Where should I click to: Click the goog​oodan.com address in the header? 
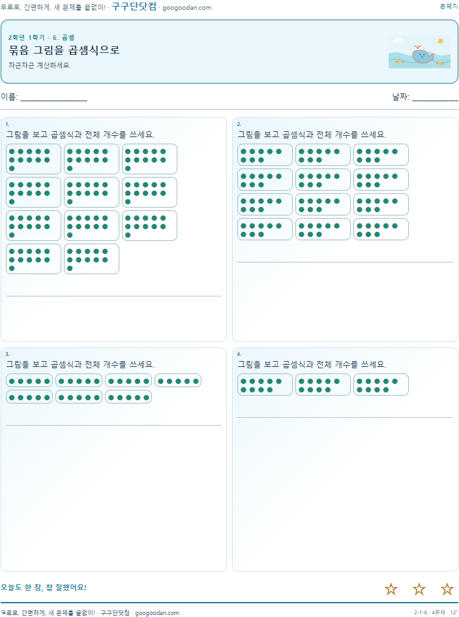coord(186,7)
